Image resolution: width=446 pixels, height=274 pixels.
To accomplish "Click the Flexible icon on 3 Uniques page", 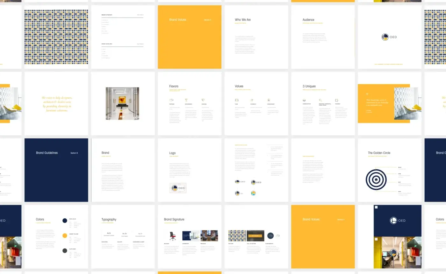I will point(336,100).
